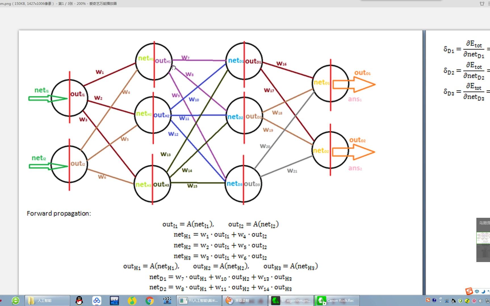Screen dimensions: 490x306
Task: Launch QQ penguin icon in taskbar
Action: pos(79,301)
